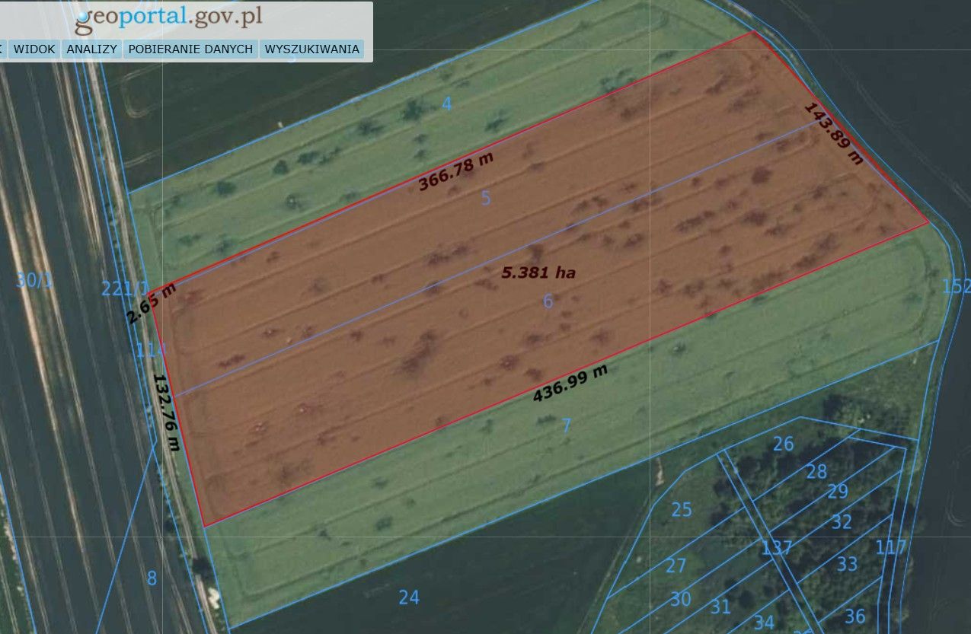Select parcel 221/1 label
Image resolution: width=971 pixels, height=634 pixels.
(126, 288)
